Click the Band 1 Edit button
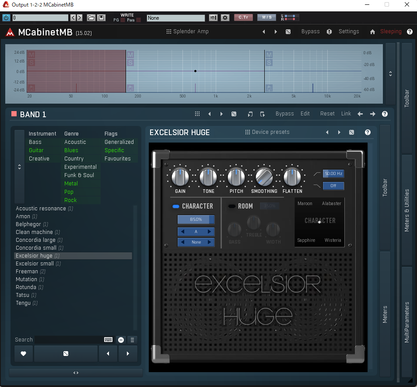 pyautogui.click(x=305, y=114)
